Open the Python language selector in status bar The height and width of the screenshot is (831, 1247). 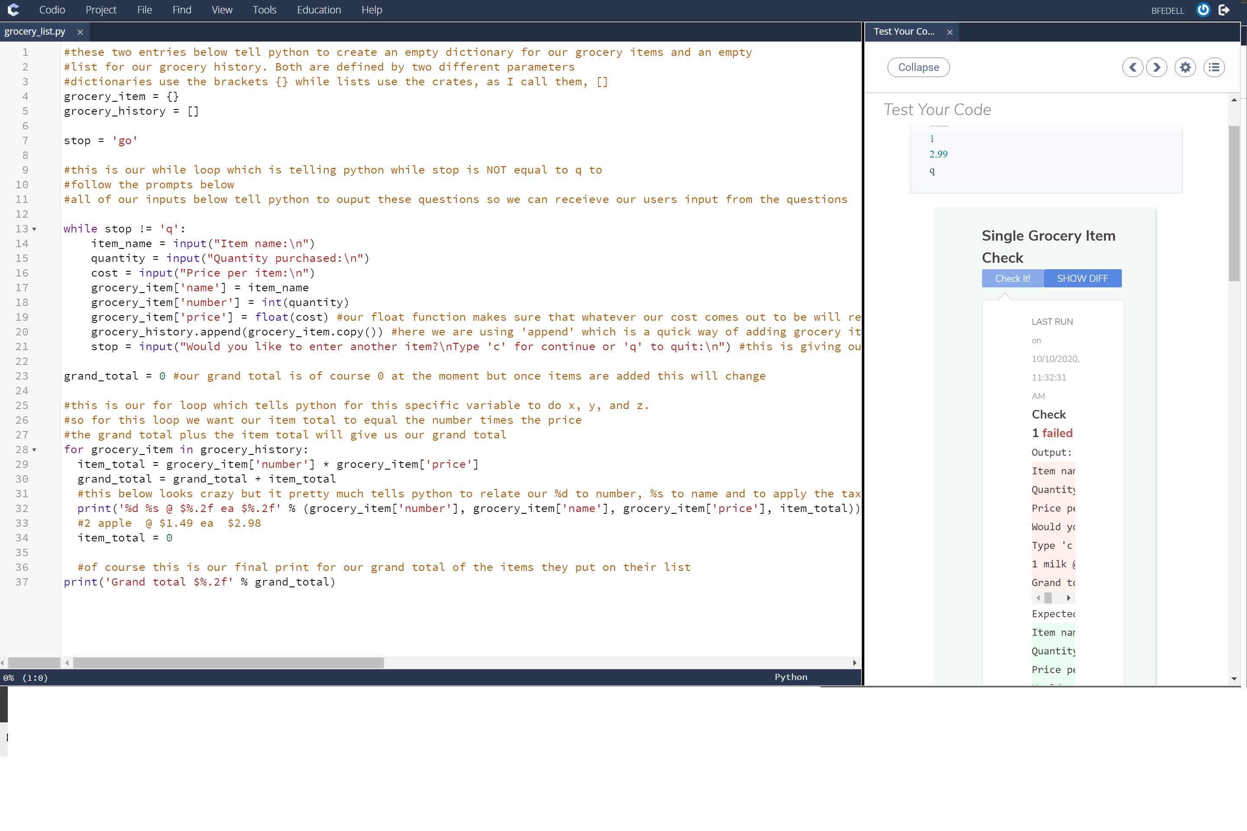[791, 677]
